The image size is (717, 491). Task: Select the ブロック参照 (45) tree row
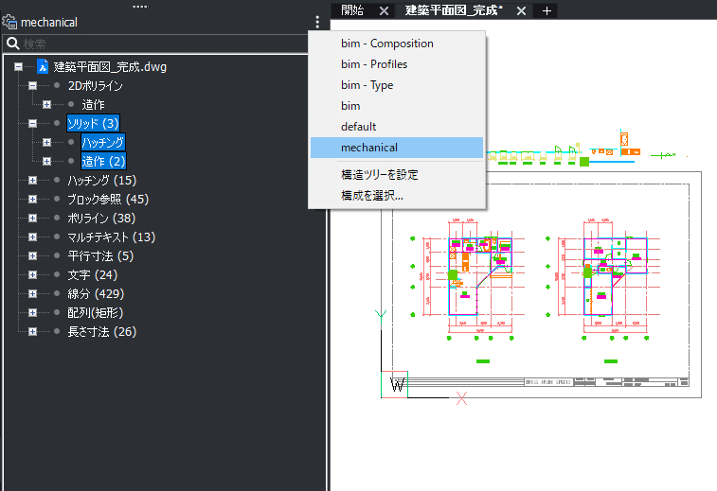coord(108,199)
